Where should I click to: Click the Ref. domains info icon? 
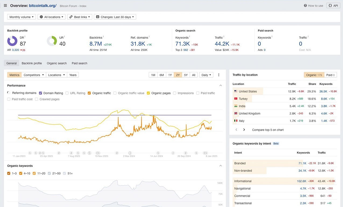click(x=149, y=37)
